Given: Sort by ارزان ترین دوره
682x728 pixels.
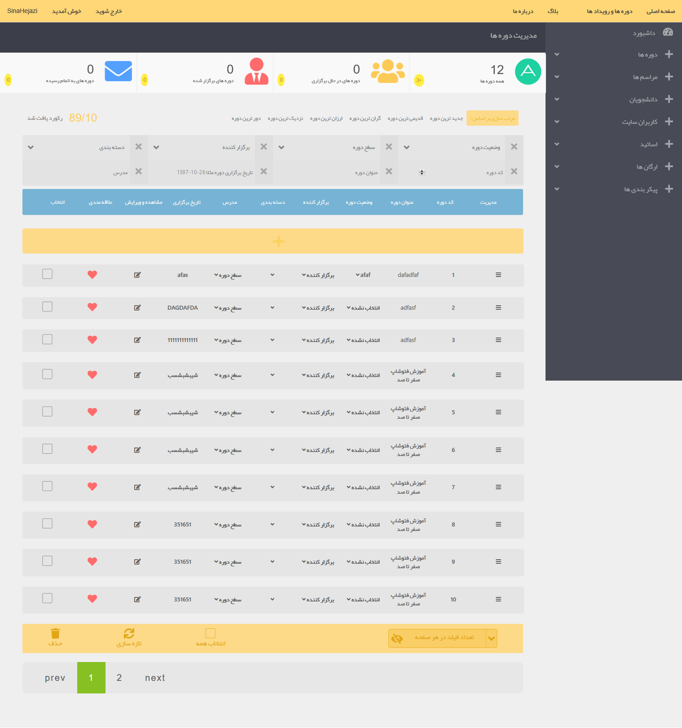Looking at the screenshot, I should [x=326, y=118].
